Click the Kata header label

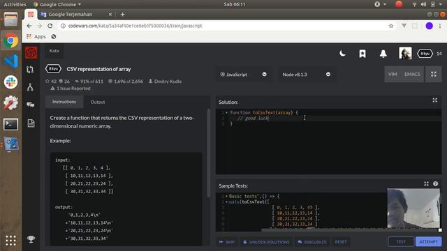click(54, 51)
